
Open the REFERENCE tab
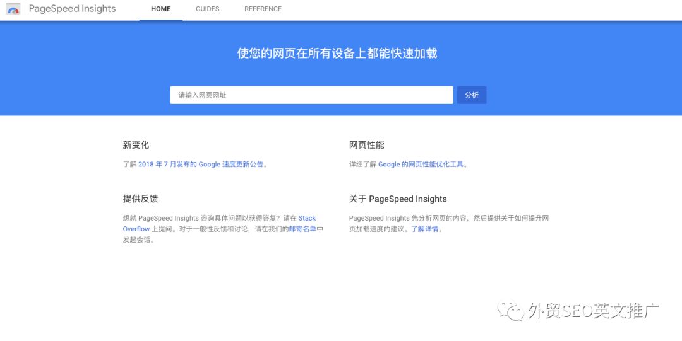pyautogui.click(x=263, y=9)
